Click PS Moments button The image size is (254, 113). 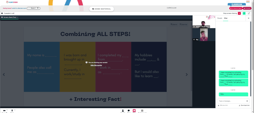point(247,8)
